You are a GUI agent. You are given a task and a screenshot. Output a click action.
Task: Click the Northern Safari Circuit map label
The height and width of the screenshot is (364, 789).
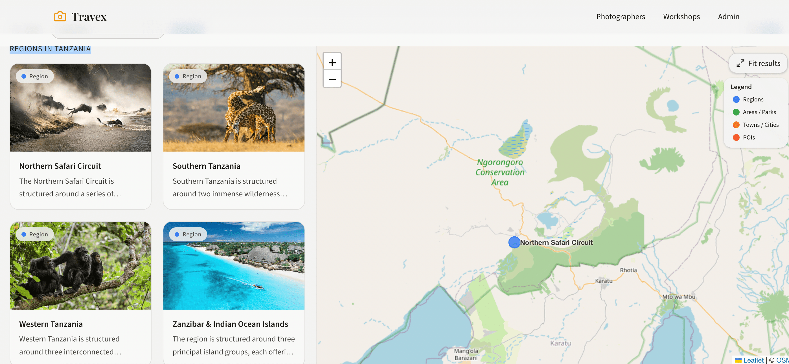coord(556,243)
